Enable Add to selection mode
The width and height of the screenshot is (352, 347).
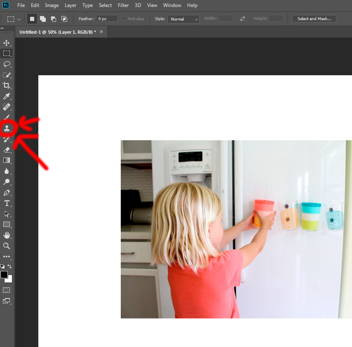tap(43, 19)
